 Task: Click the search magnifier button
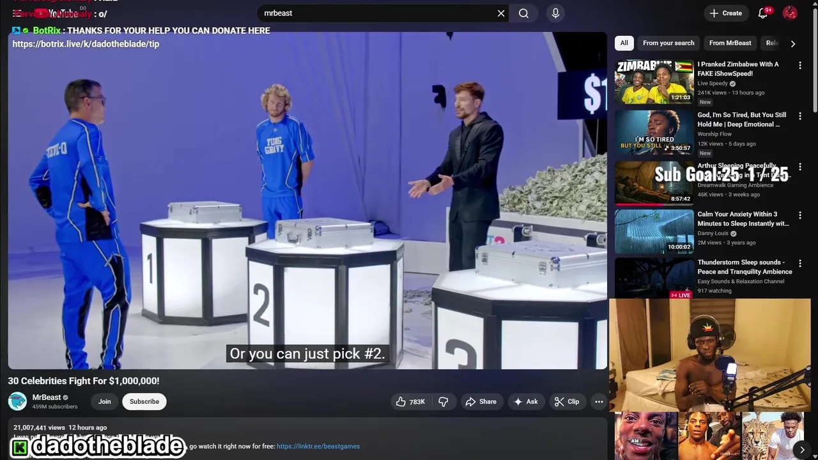(x=523, y=13)
